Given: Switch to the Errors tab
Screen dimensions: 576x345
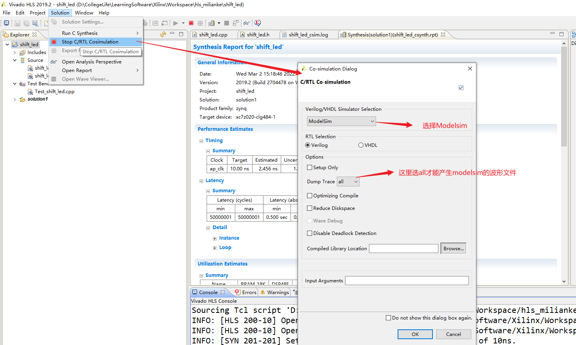Looking at the screenshot, I should (245, 292).
